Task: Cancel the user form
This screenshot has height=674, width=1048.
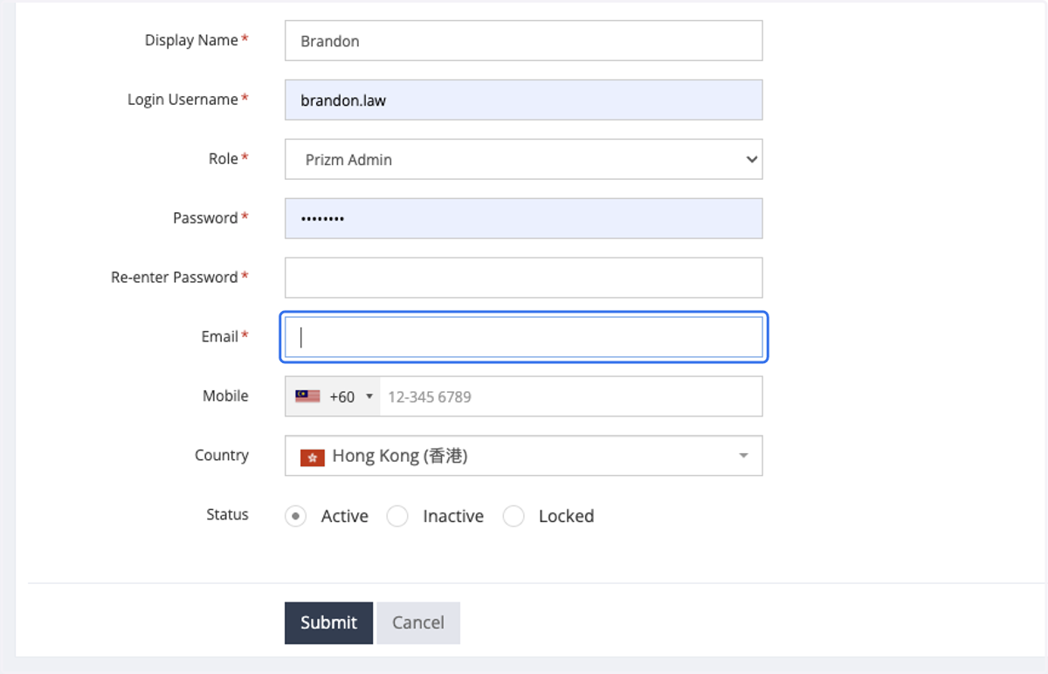Action: click(418, 622)
